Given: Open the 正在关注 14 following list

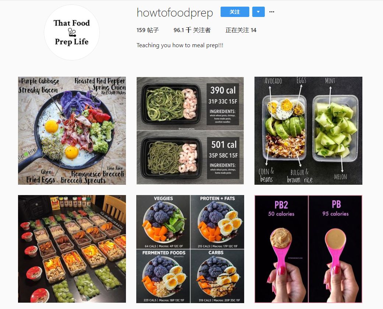Looking at the screenshot, I should click(x=241, y=30).
